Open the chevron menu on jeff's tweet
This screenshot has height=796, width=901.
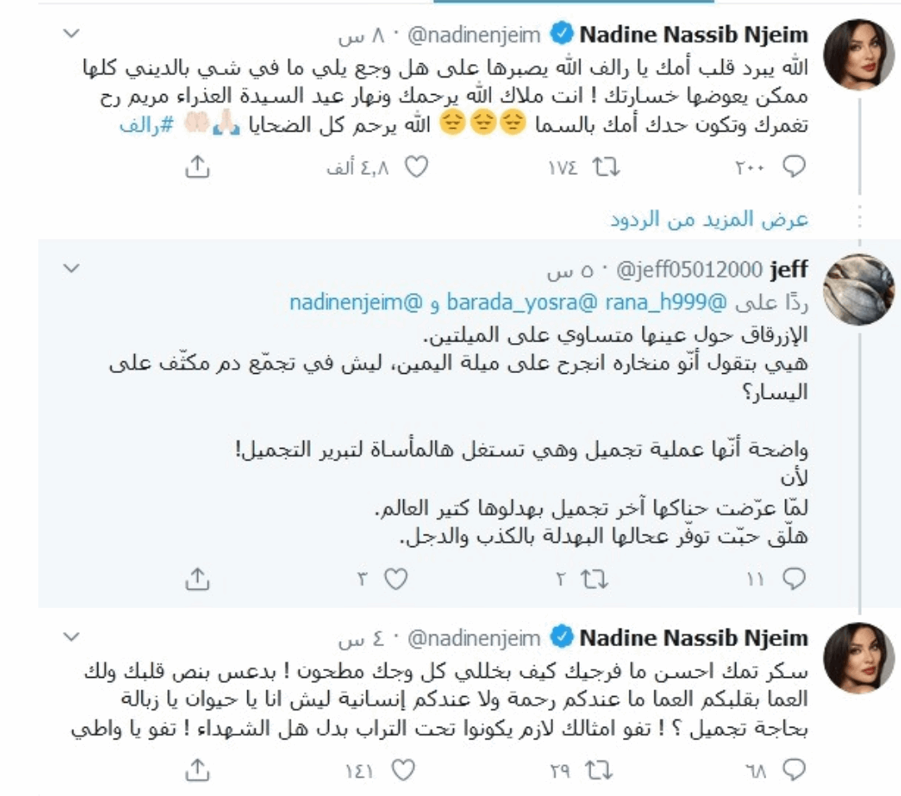[72, 268]
